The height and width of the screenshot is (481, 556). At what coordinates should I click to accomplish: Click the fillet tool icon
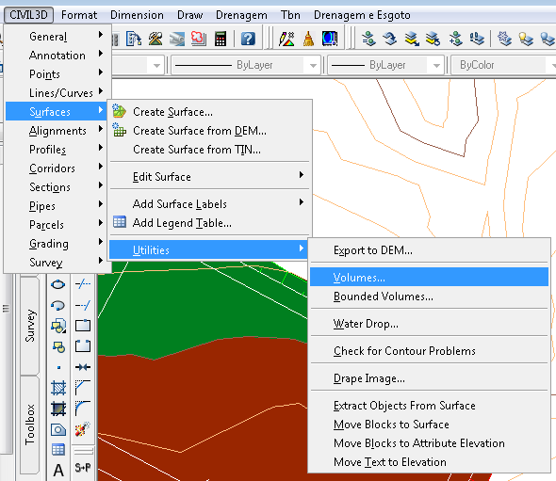click(x=83, y=409)
